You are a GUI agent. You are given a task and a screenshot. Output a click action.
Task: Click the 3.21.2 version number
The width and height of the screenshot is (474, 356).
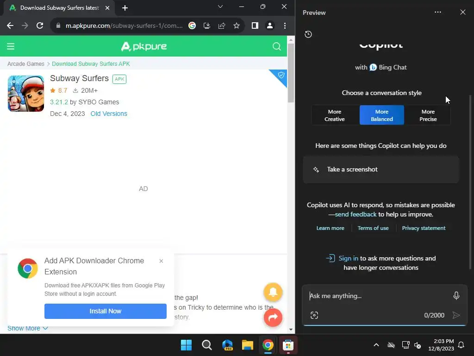(59, 102)
